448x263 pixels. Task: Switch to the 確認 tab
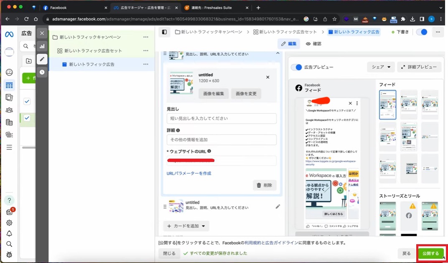point(313,44)
